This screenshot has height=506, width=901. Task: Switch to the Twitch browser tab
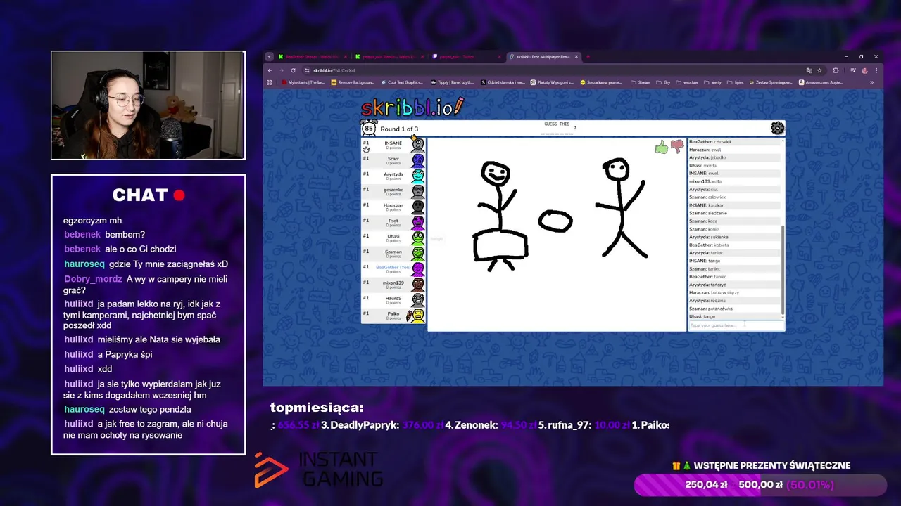(466, 57)
